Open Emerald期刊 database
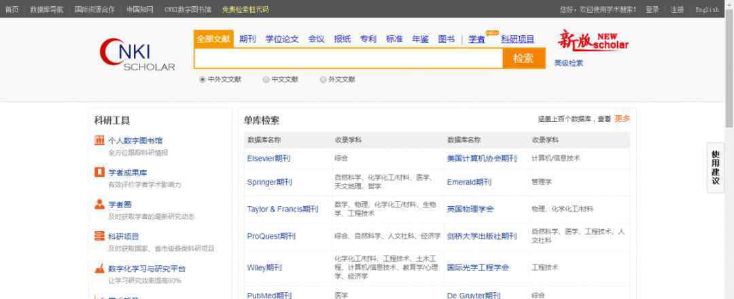 pos(470,182)
